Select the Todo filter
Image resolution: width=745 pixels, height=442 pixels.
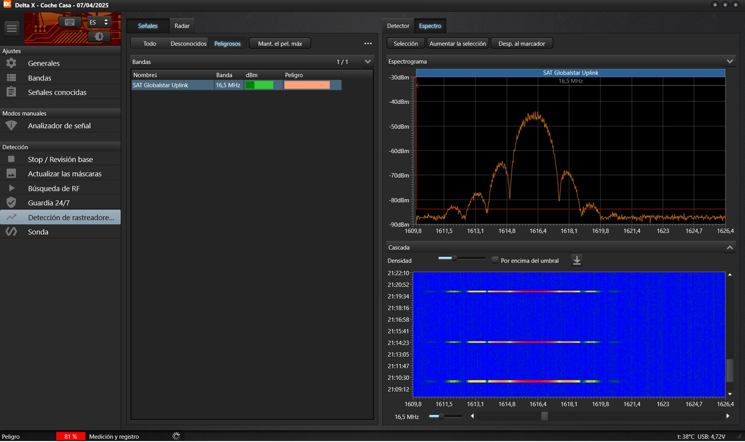149,44
